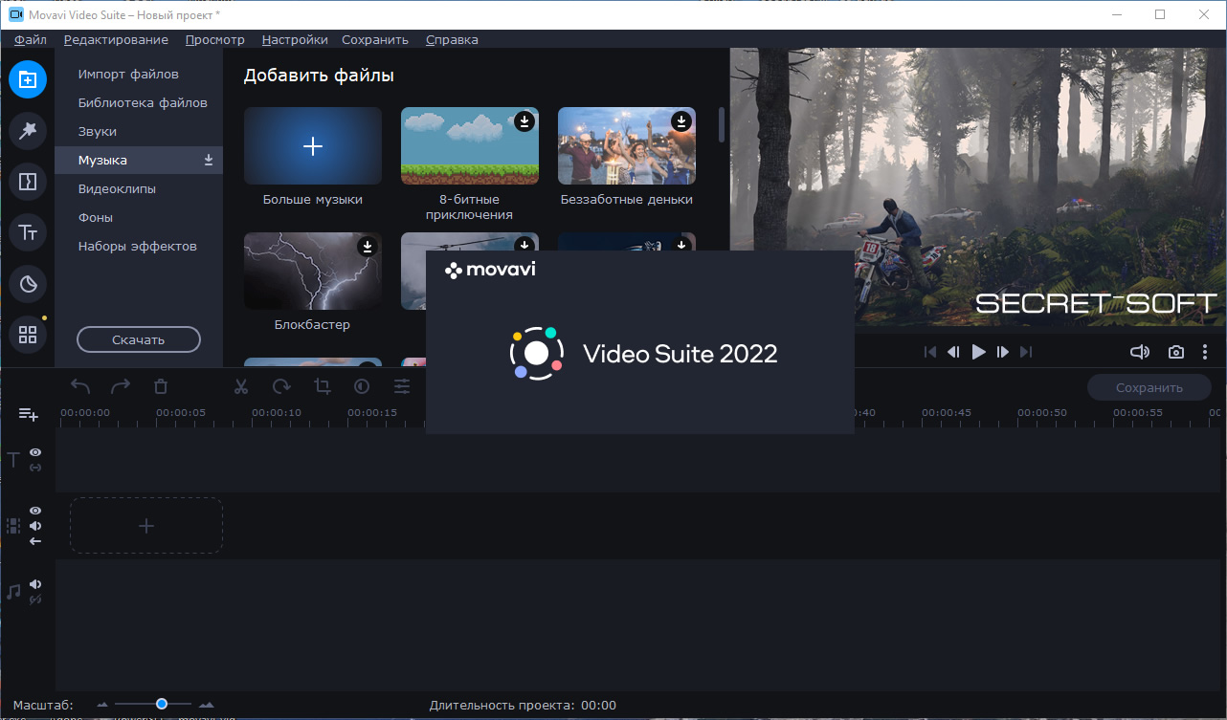Select the Наборы эффектов category
The height and width of the screenshot is (720, 1227).
139,246
